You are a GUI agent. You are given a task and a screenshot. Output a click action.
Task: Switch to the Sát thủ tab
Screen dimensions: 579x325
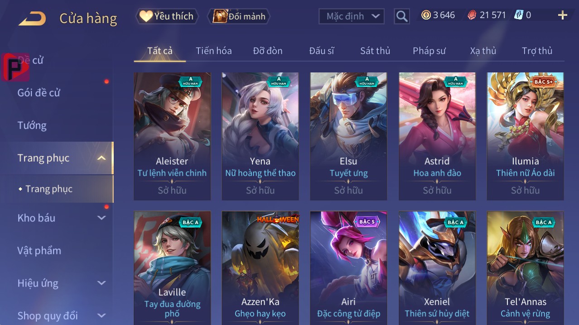click(375, 51)
